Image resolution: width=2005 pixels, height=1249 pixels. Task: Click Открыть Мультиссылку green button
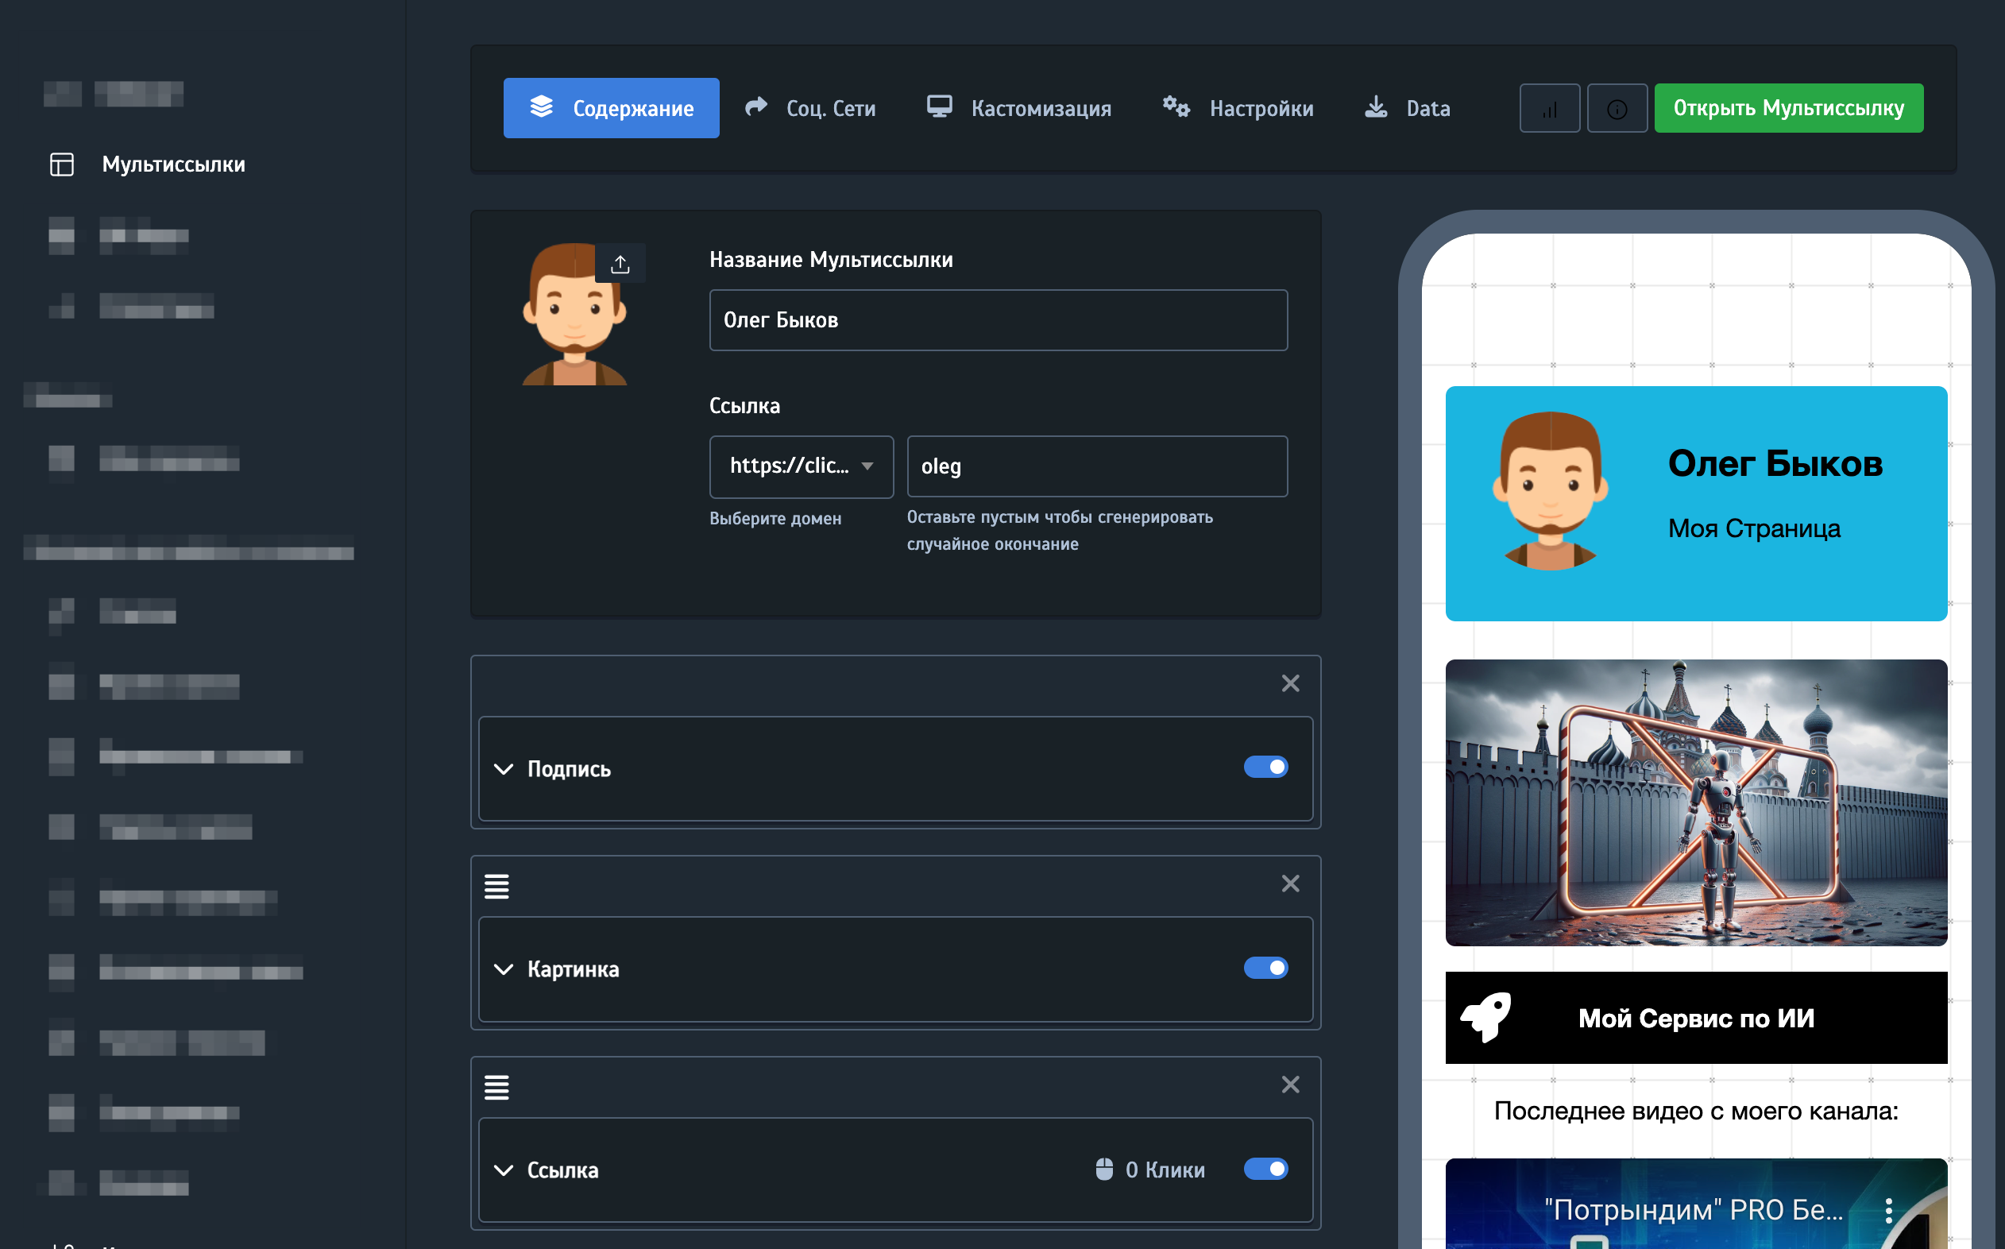tap(1788, 108)
